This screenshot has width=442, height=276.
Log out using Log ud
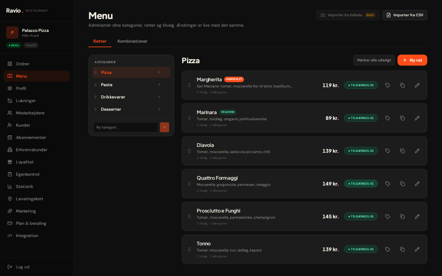37,267
